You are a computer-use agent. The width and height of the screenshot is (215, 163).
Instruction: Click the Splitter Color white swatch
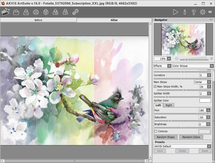click(205, 100)
